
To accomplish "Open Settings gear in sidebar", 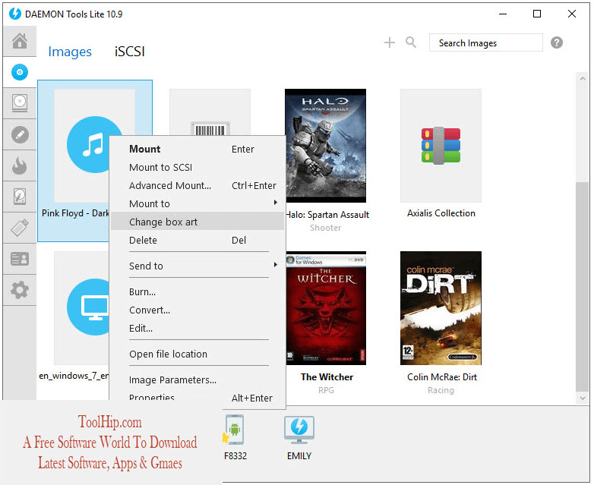I will pyautogui.click(x=20, y=290).
